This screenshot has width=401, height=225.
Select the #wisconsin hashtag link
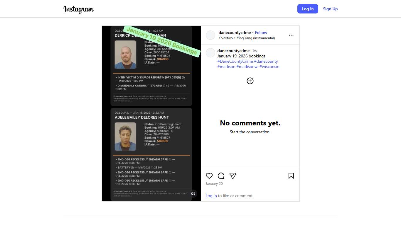pyautogui.click(x=269, y=67)
